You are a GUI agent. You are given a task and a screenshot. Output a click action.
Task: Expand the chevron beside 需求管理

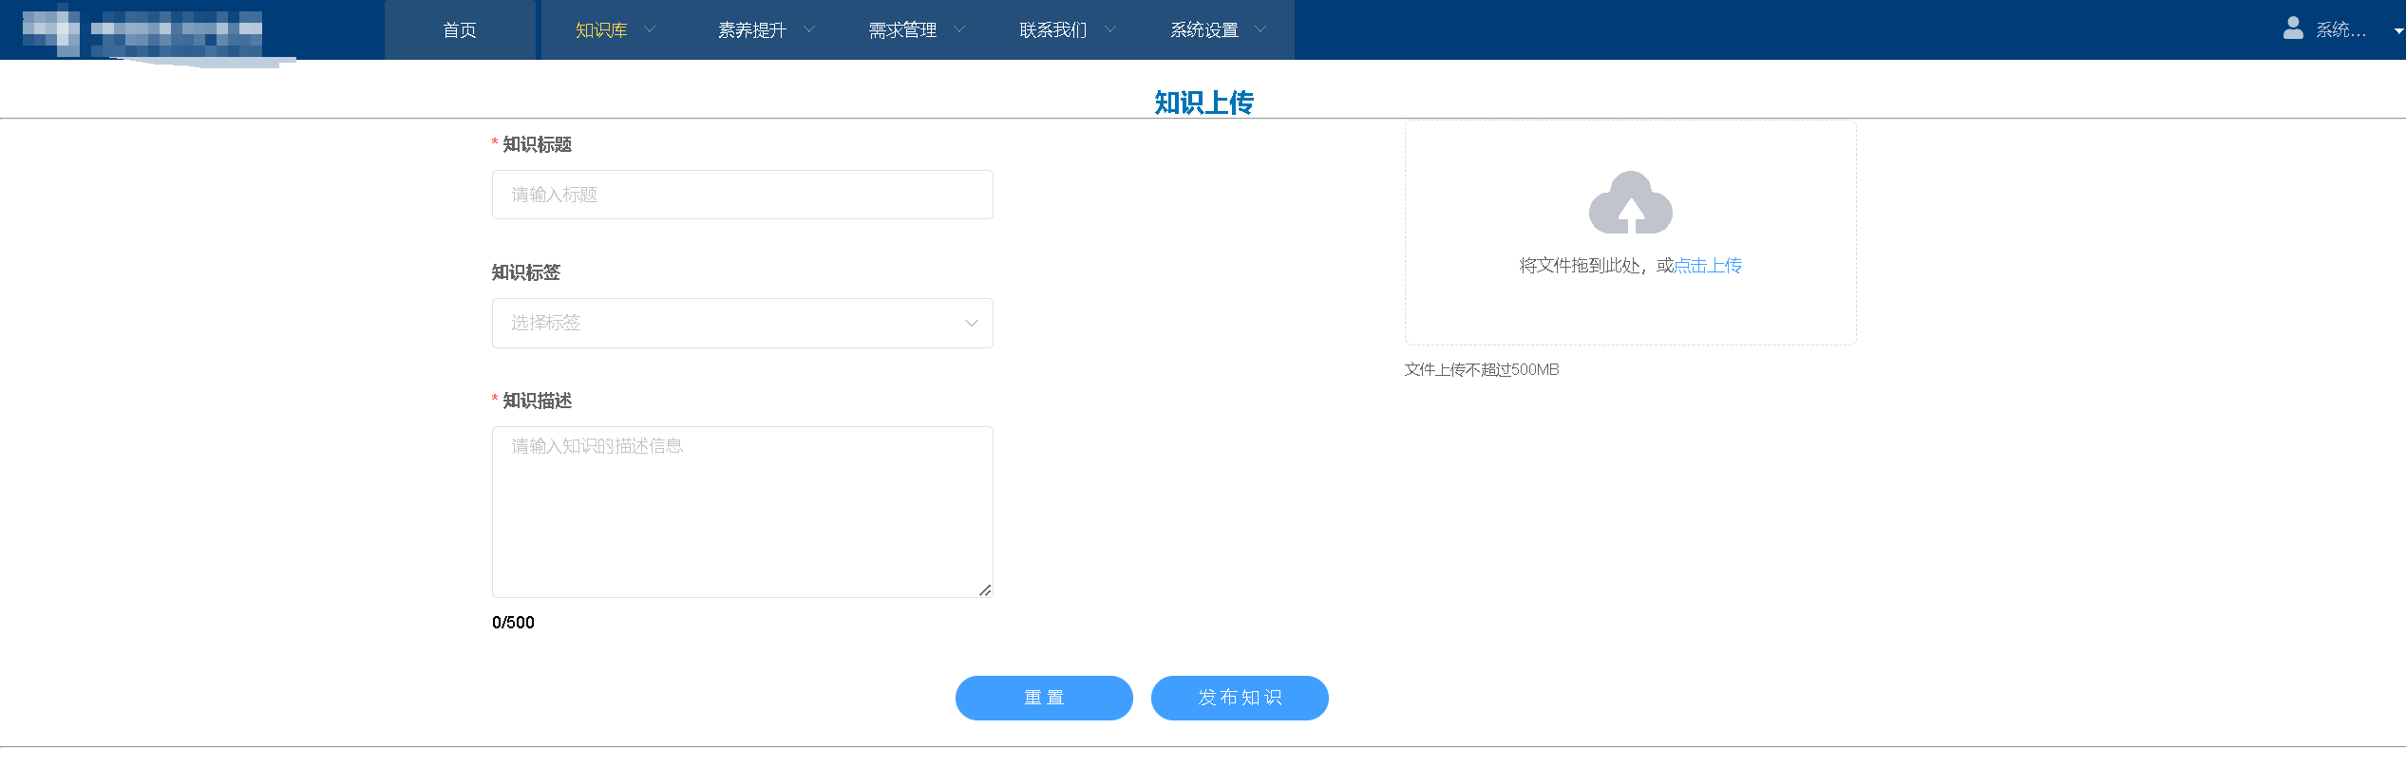click(959, 29)
